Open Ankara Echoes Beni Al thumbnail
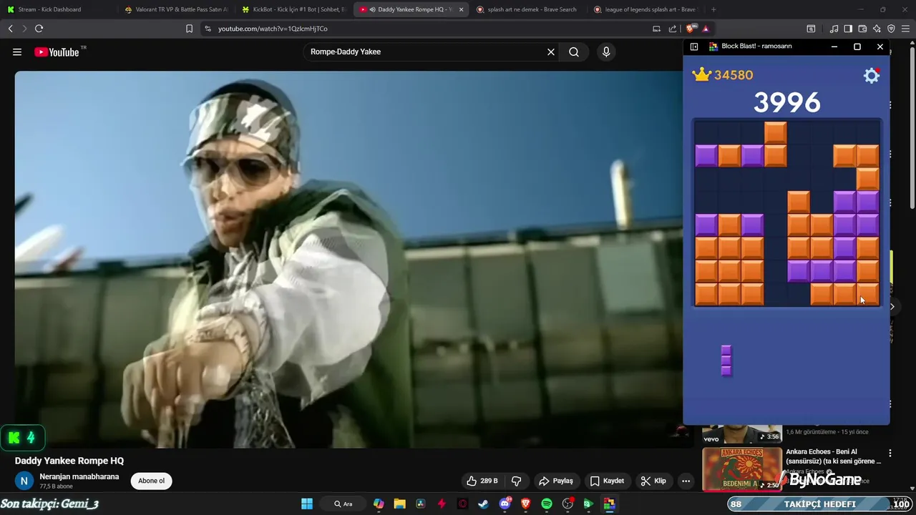This screenshot has width=916, height=515. 742,469
